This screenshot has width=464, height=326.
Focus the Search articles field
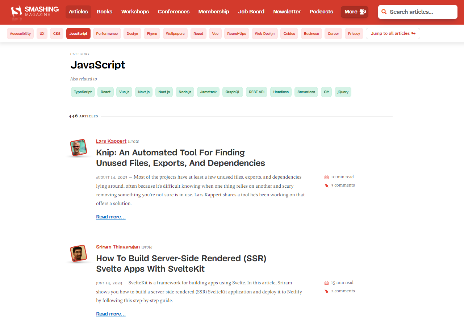pos(418,12)
